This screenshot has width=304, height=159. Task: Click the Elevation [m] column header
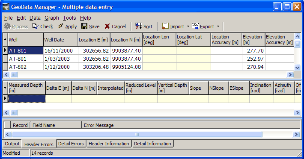253,40
